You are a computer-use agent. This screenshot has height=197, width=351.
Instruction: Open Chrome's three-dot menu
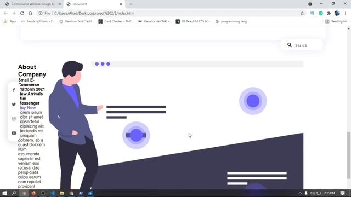coord(346,13)
